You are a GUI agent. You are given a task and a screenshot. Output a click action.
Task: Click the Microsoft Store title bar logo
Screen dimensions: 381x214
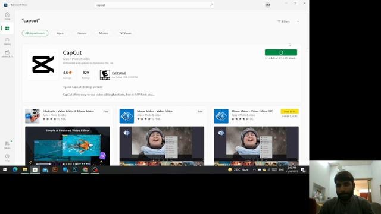[x=5, y=5]
